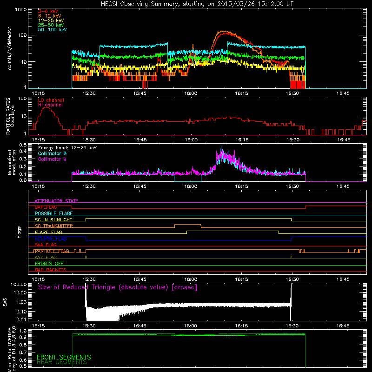Click the Normalized modulation axis title
The image size is (372, 372).
click(x=12, y=162)
